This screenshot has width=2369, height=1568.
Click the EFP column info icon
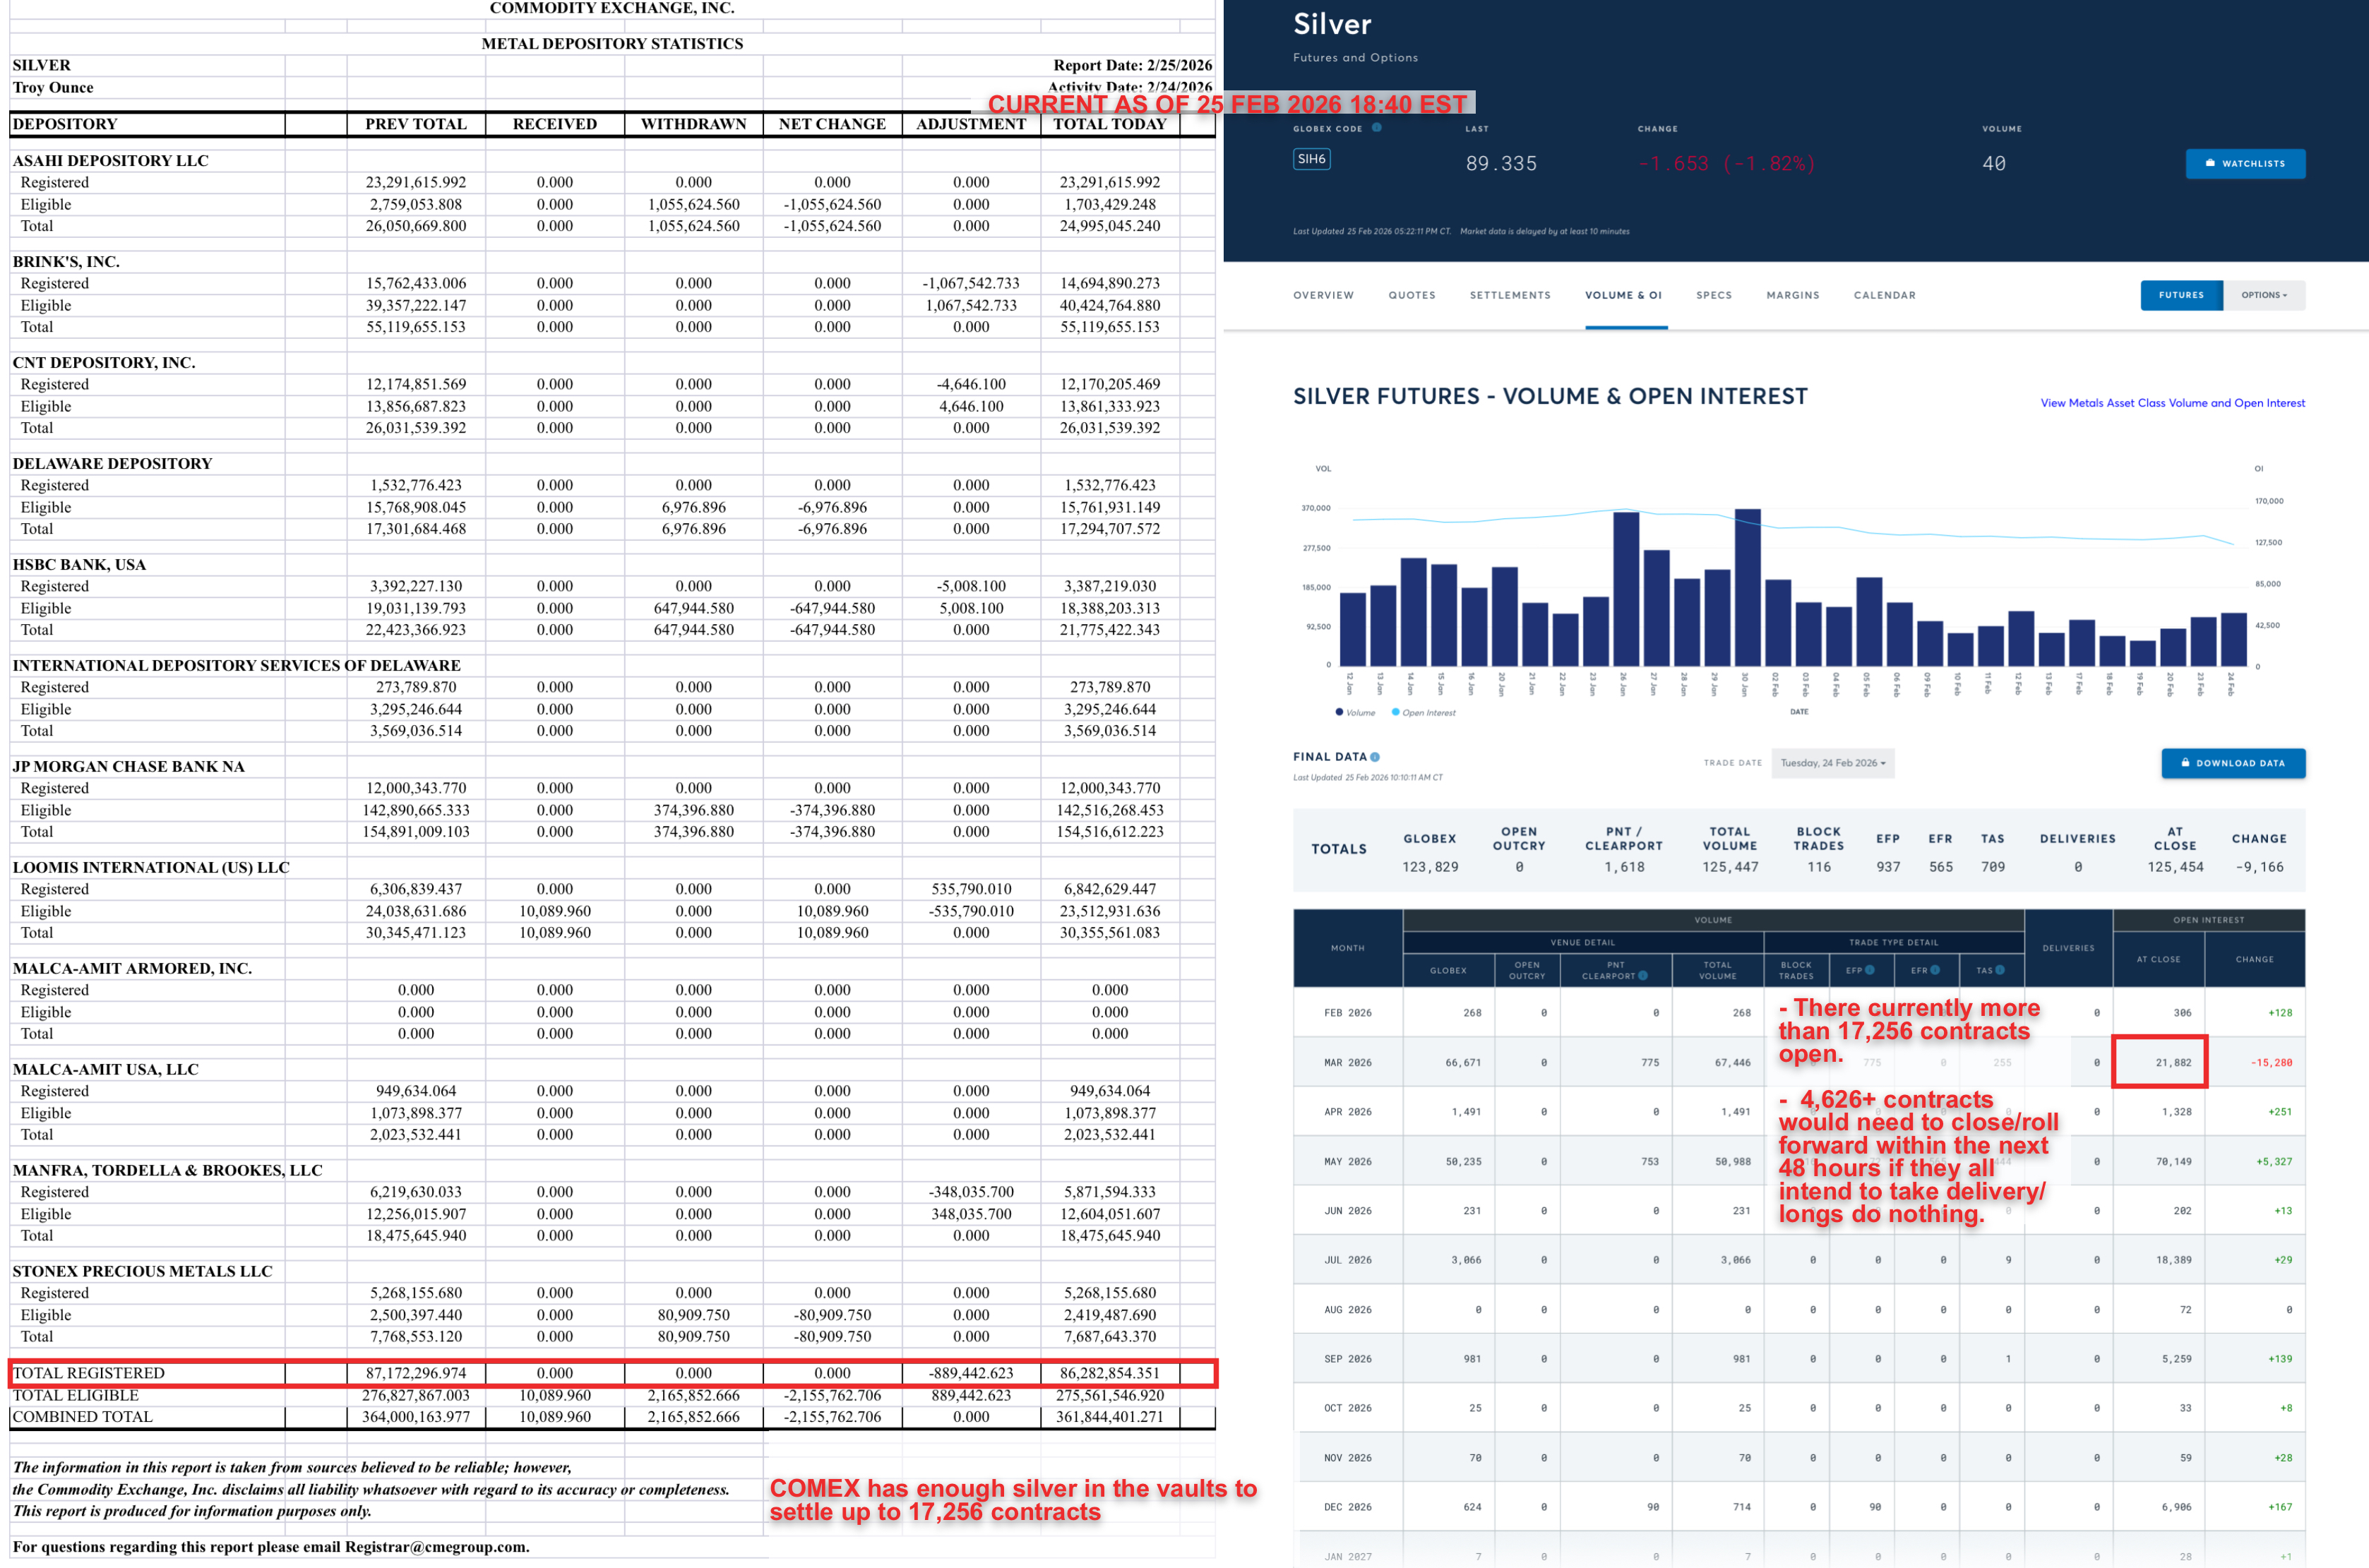coord(1870,970)
